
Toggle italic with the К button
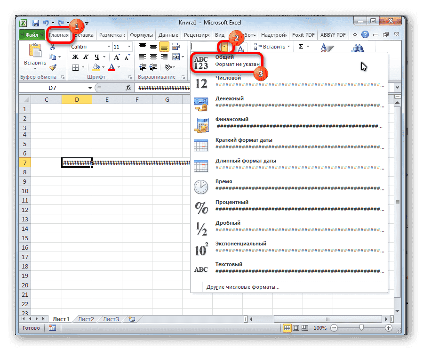pos(86,57)
